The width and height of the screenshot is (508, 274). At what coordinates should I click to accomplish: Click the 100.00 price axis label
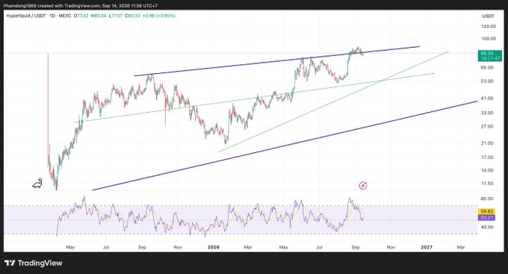pyautogui.click(x=489, y=39)
